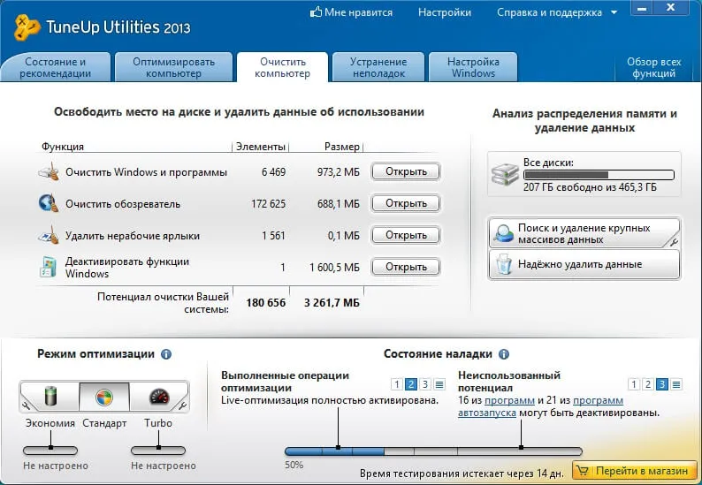This screenshot has height=485, width=702.
Task: Click the Economy mode Не настроено slider
Action: (x=50, y=450)
